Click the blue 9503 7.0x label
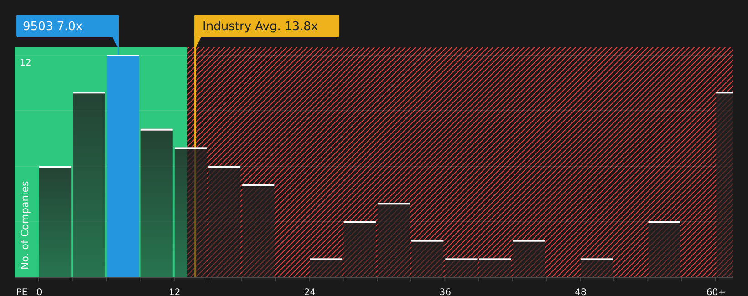The image size is (748, 296). 68,26
